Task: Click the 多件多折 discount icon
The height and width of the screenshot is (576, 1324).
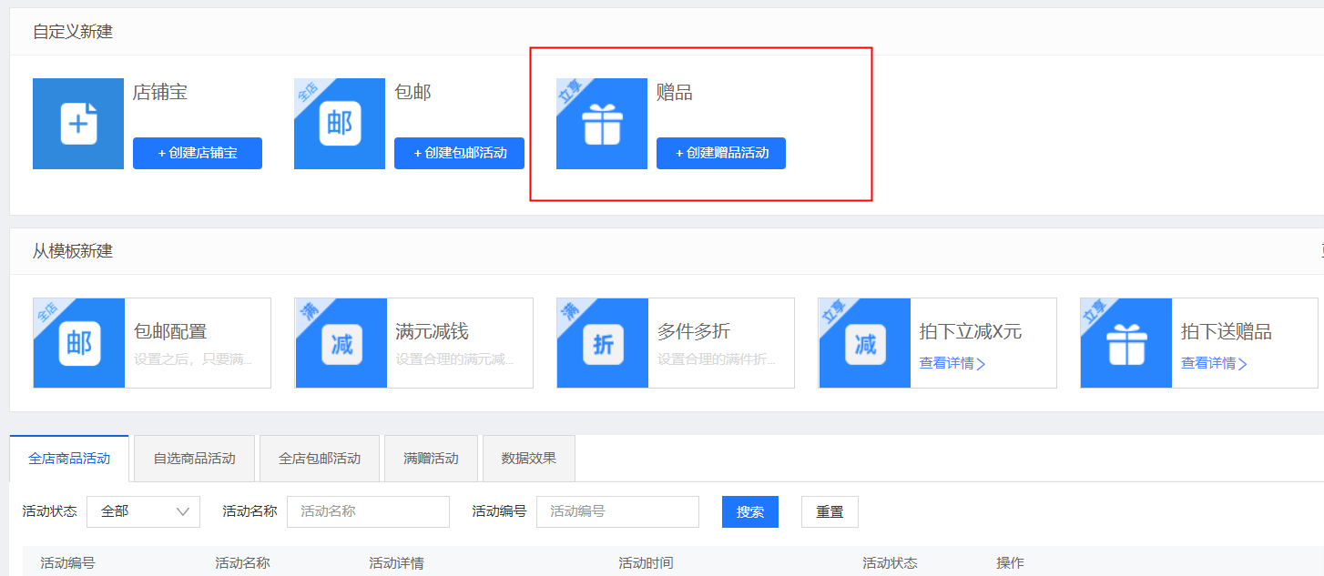Action: 602,343
